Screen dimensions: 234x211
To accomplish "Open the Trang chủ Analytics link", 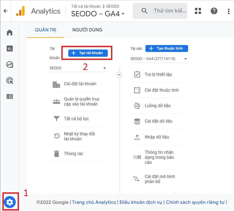I will 94,202.
